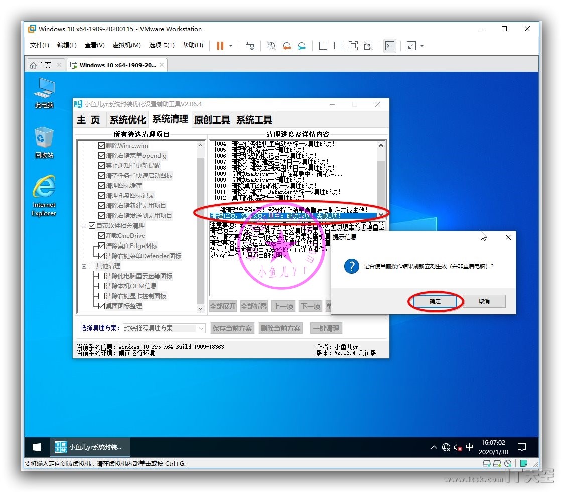The width and height of the screenshot is (563, 492).
Task: Uncheck 禁止通知栏更新提醒 checkbox
Action: [102, 166]
